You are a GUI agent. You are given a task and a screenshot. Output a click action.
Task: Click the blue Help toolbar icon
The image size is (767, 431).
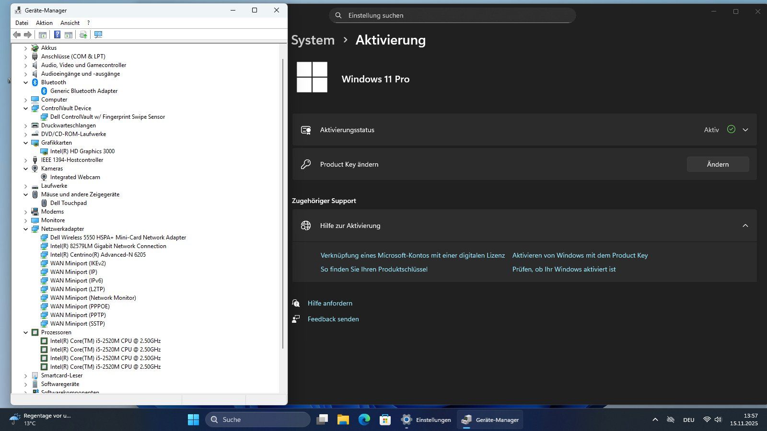click(x=57, y=34)
